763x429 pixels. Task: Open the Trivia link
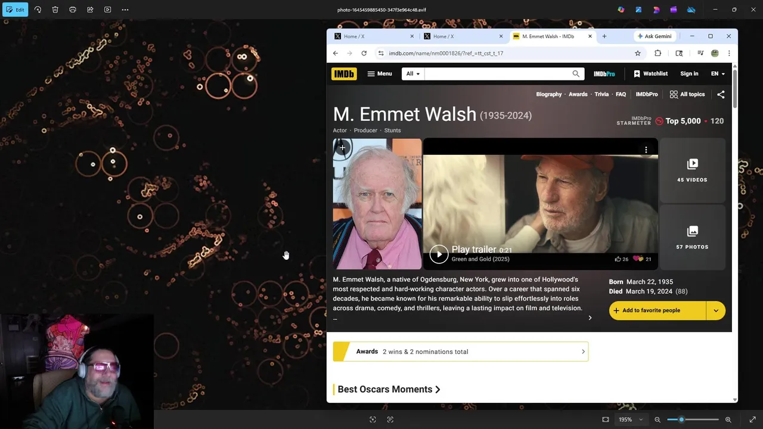(x=601, y=94)
